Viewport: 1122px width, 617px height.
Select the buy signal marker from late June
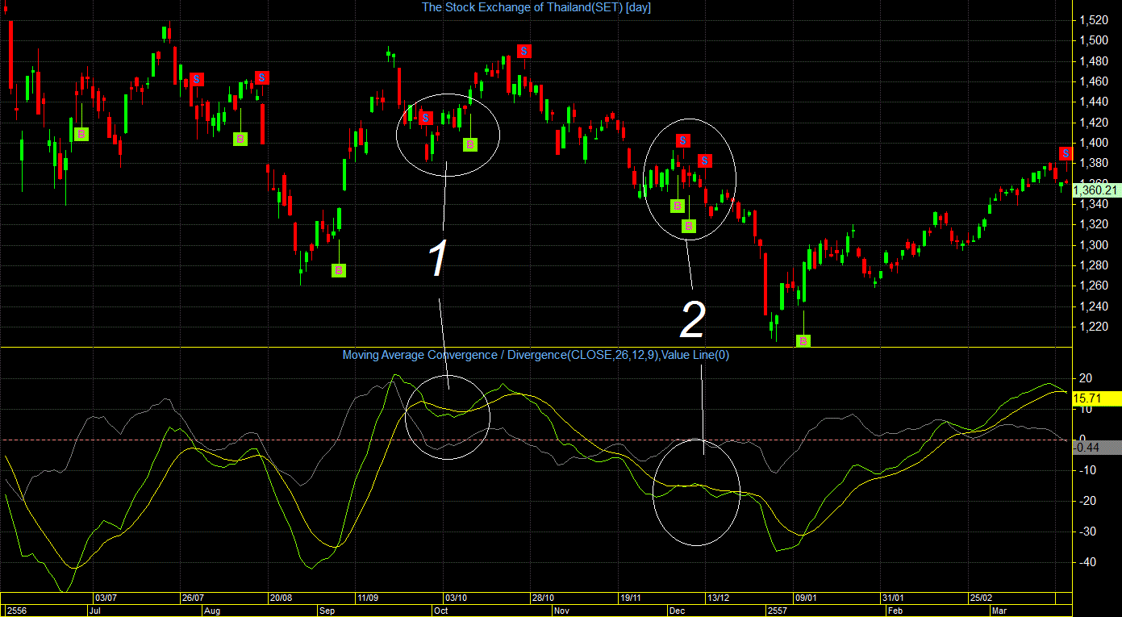pyautogui.click(x=81, y=134)
